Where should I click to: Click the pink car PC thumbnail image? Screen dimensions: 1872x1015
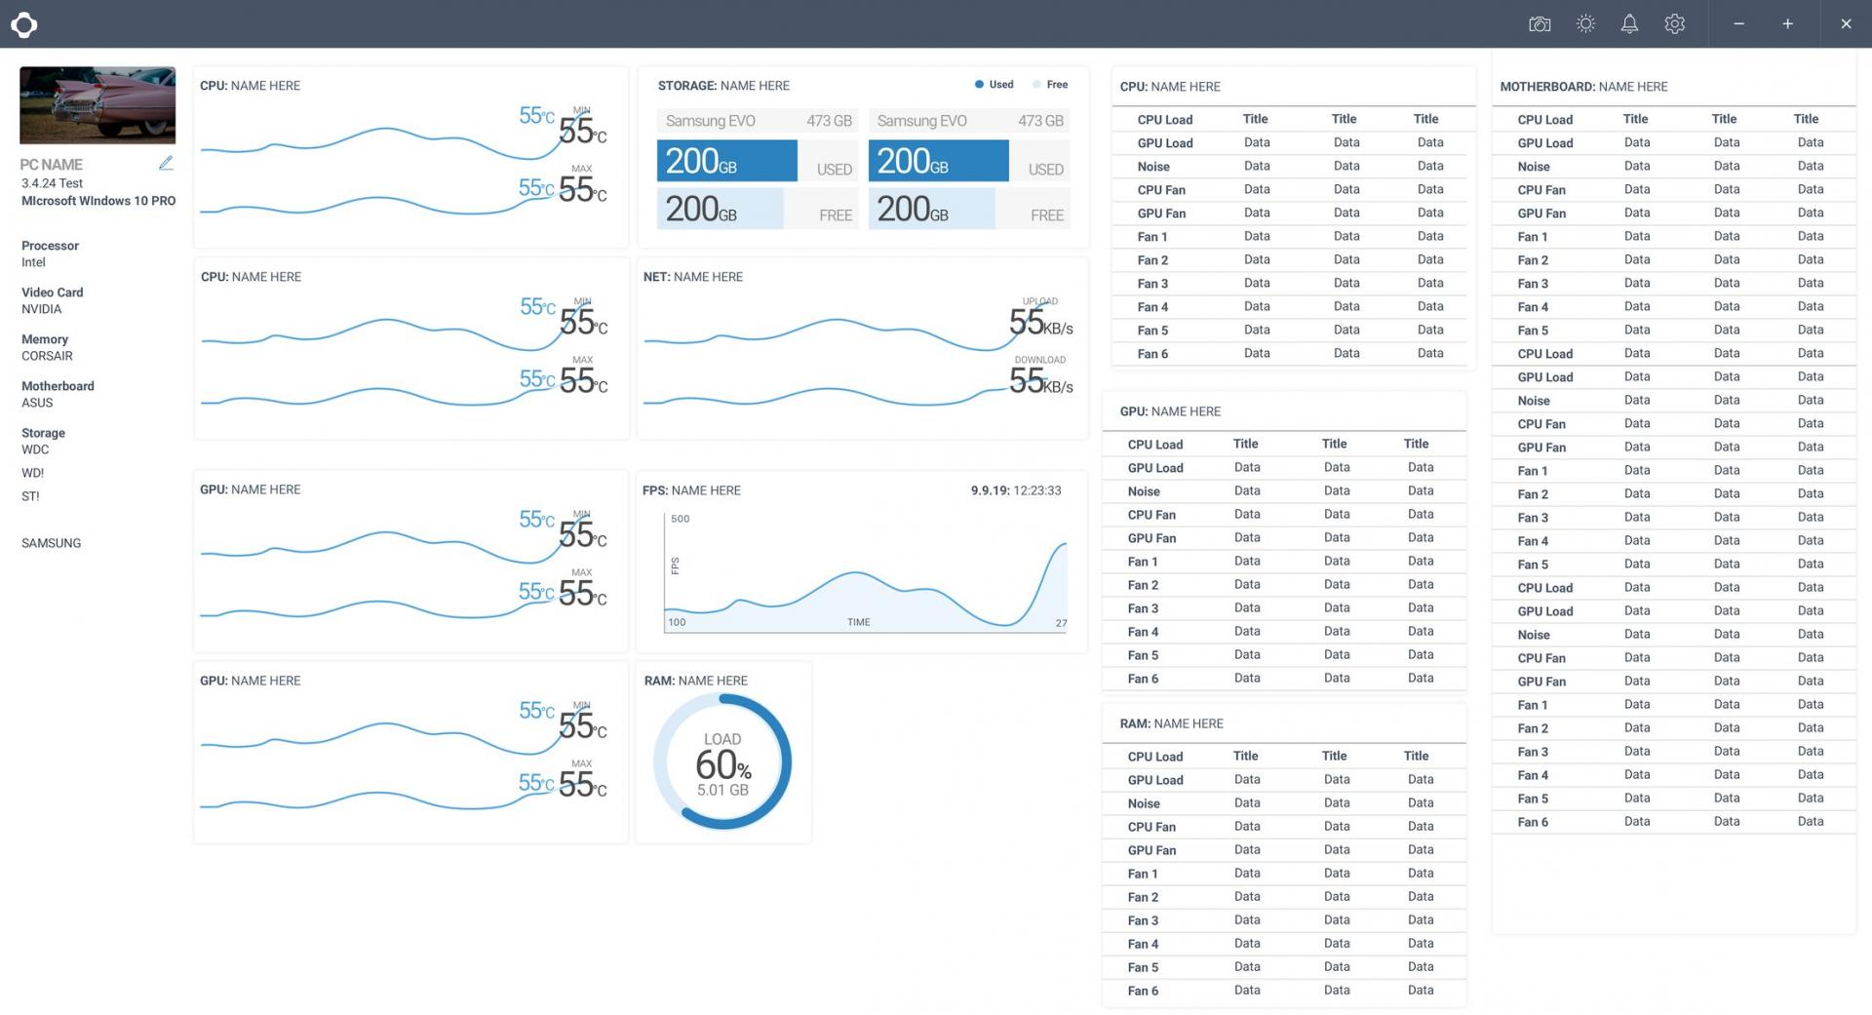click(97, 105)
